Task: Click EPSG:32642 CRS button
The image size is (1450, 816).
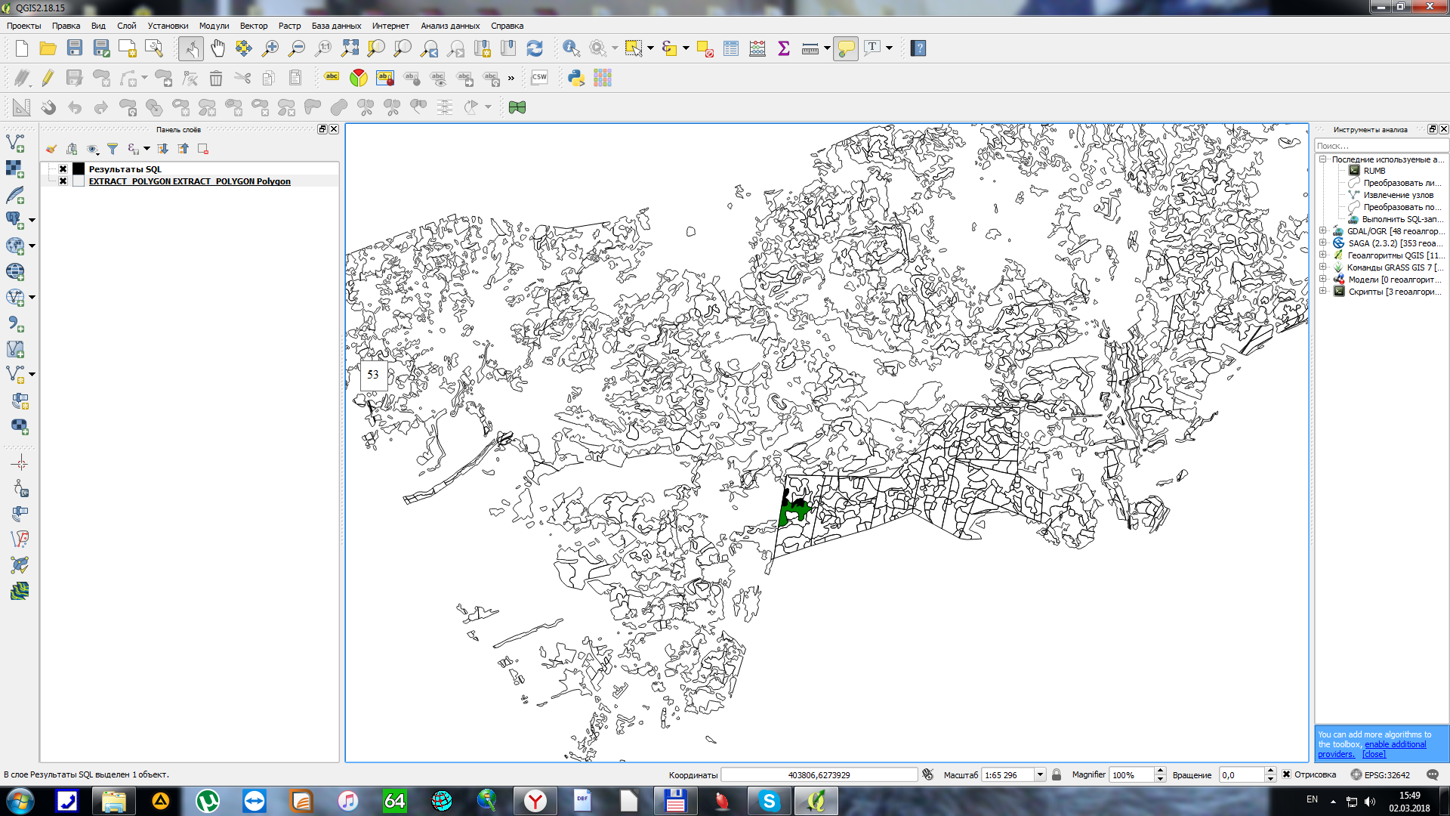Action: coord(1380,774)
